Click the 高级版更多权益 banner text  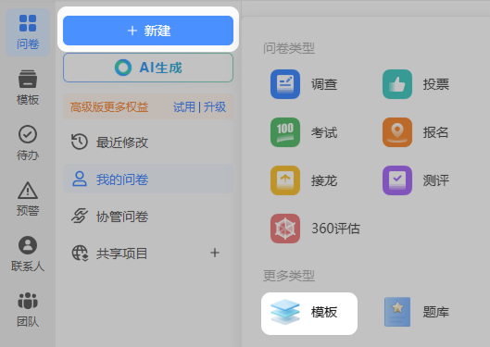109,107
